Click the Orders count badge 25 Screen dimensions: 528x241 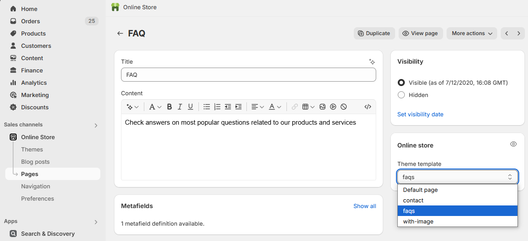(92, 21)
